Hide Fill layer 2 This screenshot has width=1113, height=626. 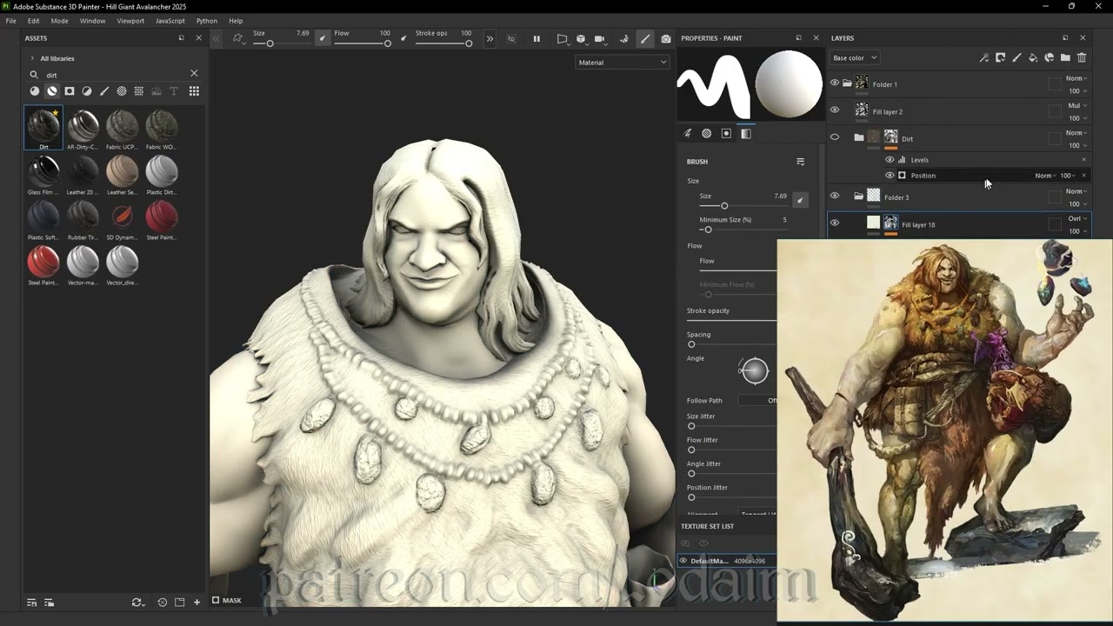coord(835,110)
